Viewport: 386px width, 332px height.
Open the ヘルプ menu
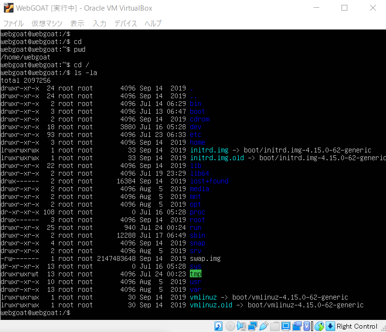153,23
